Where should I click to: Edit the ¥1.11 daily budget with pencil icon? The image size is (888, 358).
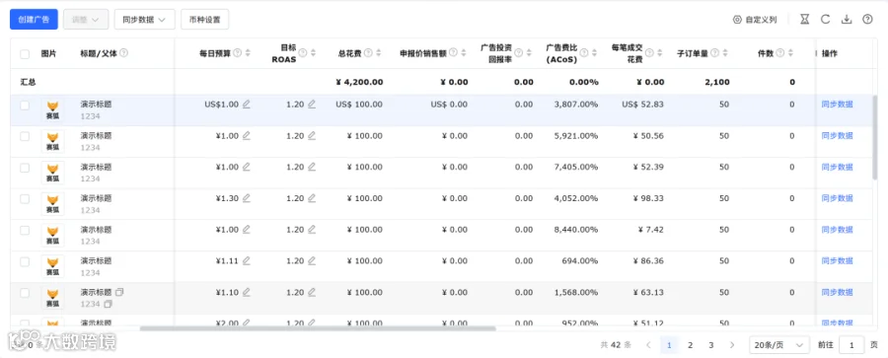[247, 261]
